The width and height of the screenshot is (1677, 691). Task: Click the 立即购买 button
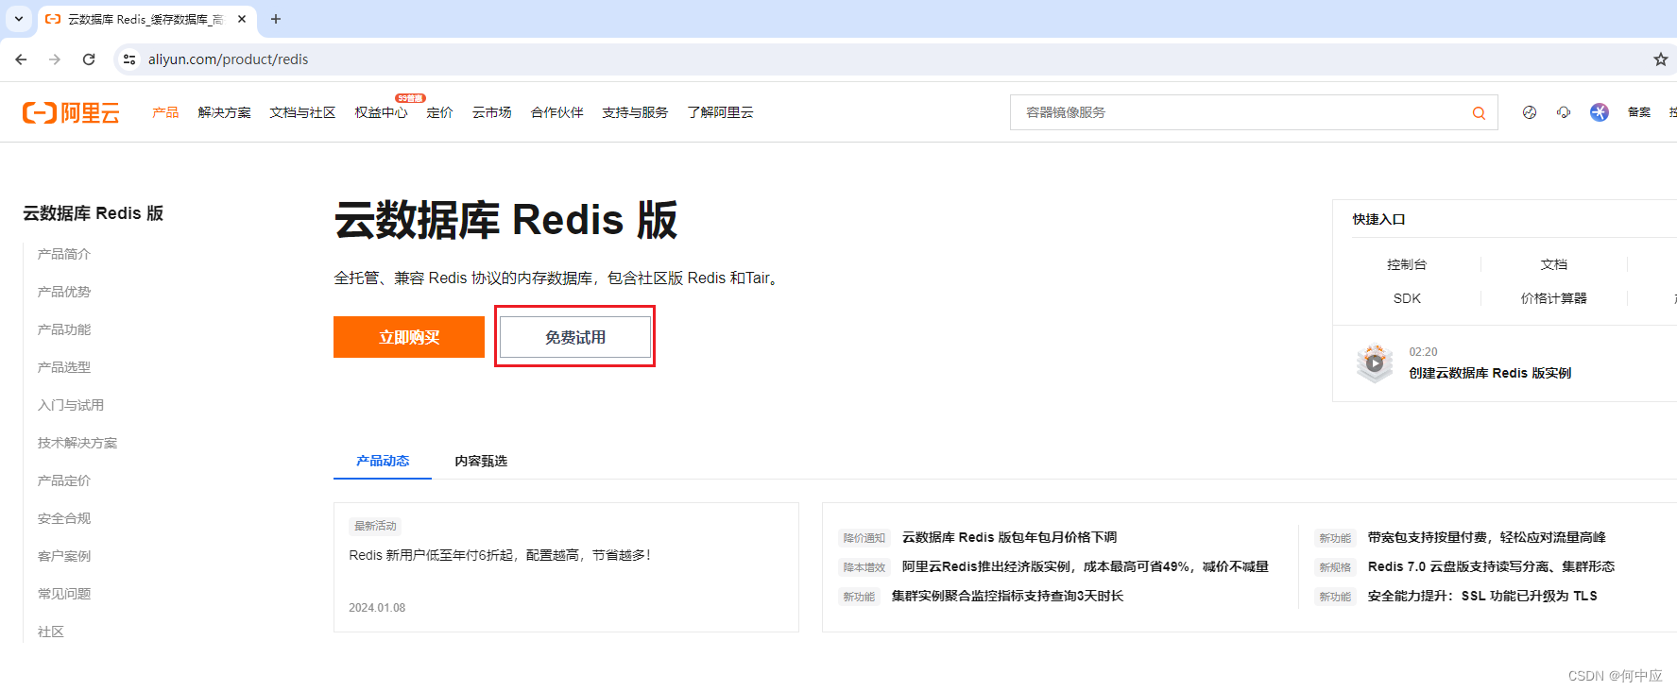pyautogui.click(x=409, y=337)
